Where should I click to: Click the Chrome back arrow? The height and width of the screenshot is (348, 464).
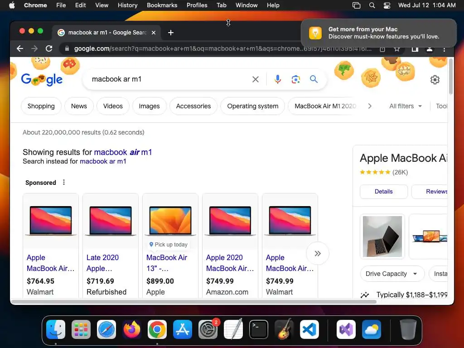point(20,48)
